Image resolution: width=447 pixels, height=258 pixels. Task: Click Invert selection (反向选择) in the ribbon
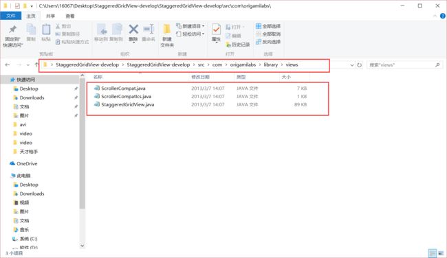[268, 42]
